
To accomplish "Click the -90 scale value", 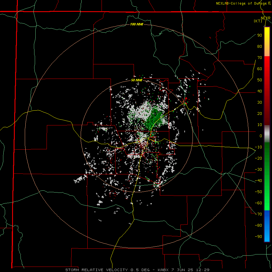I will click(258, 237).
